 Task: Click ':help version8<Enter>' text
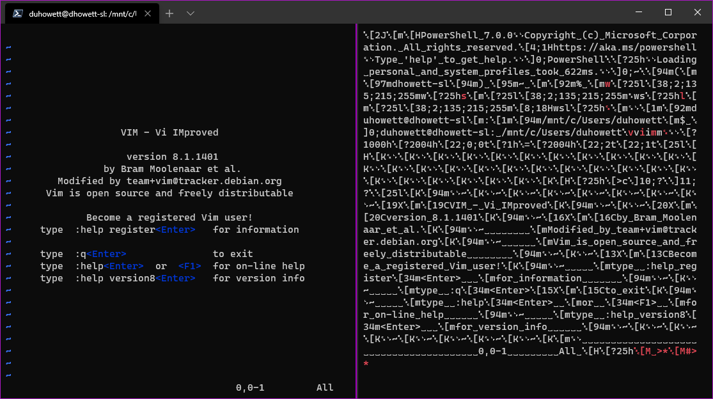tap(136, 278)
